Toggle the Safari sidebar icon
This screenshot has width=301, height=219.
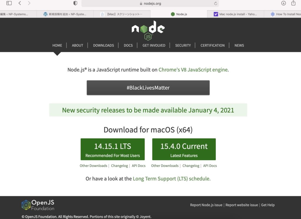coord(9,3)
